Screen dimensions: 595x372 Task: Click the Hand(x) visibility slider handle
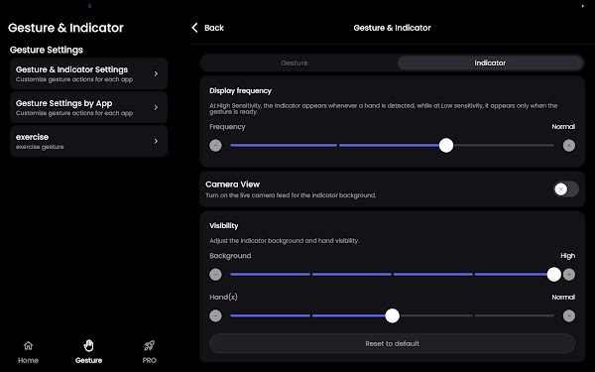point(393,315)
